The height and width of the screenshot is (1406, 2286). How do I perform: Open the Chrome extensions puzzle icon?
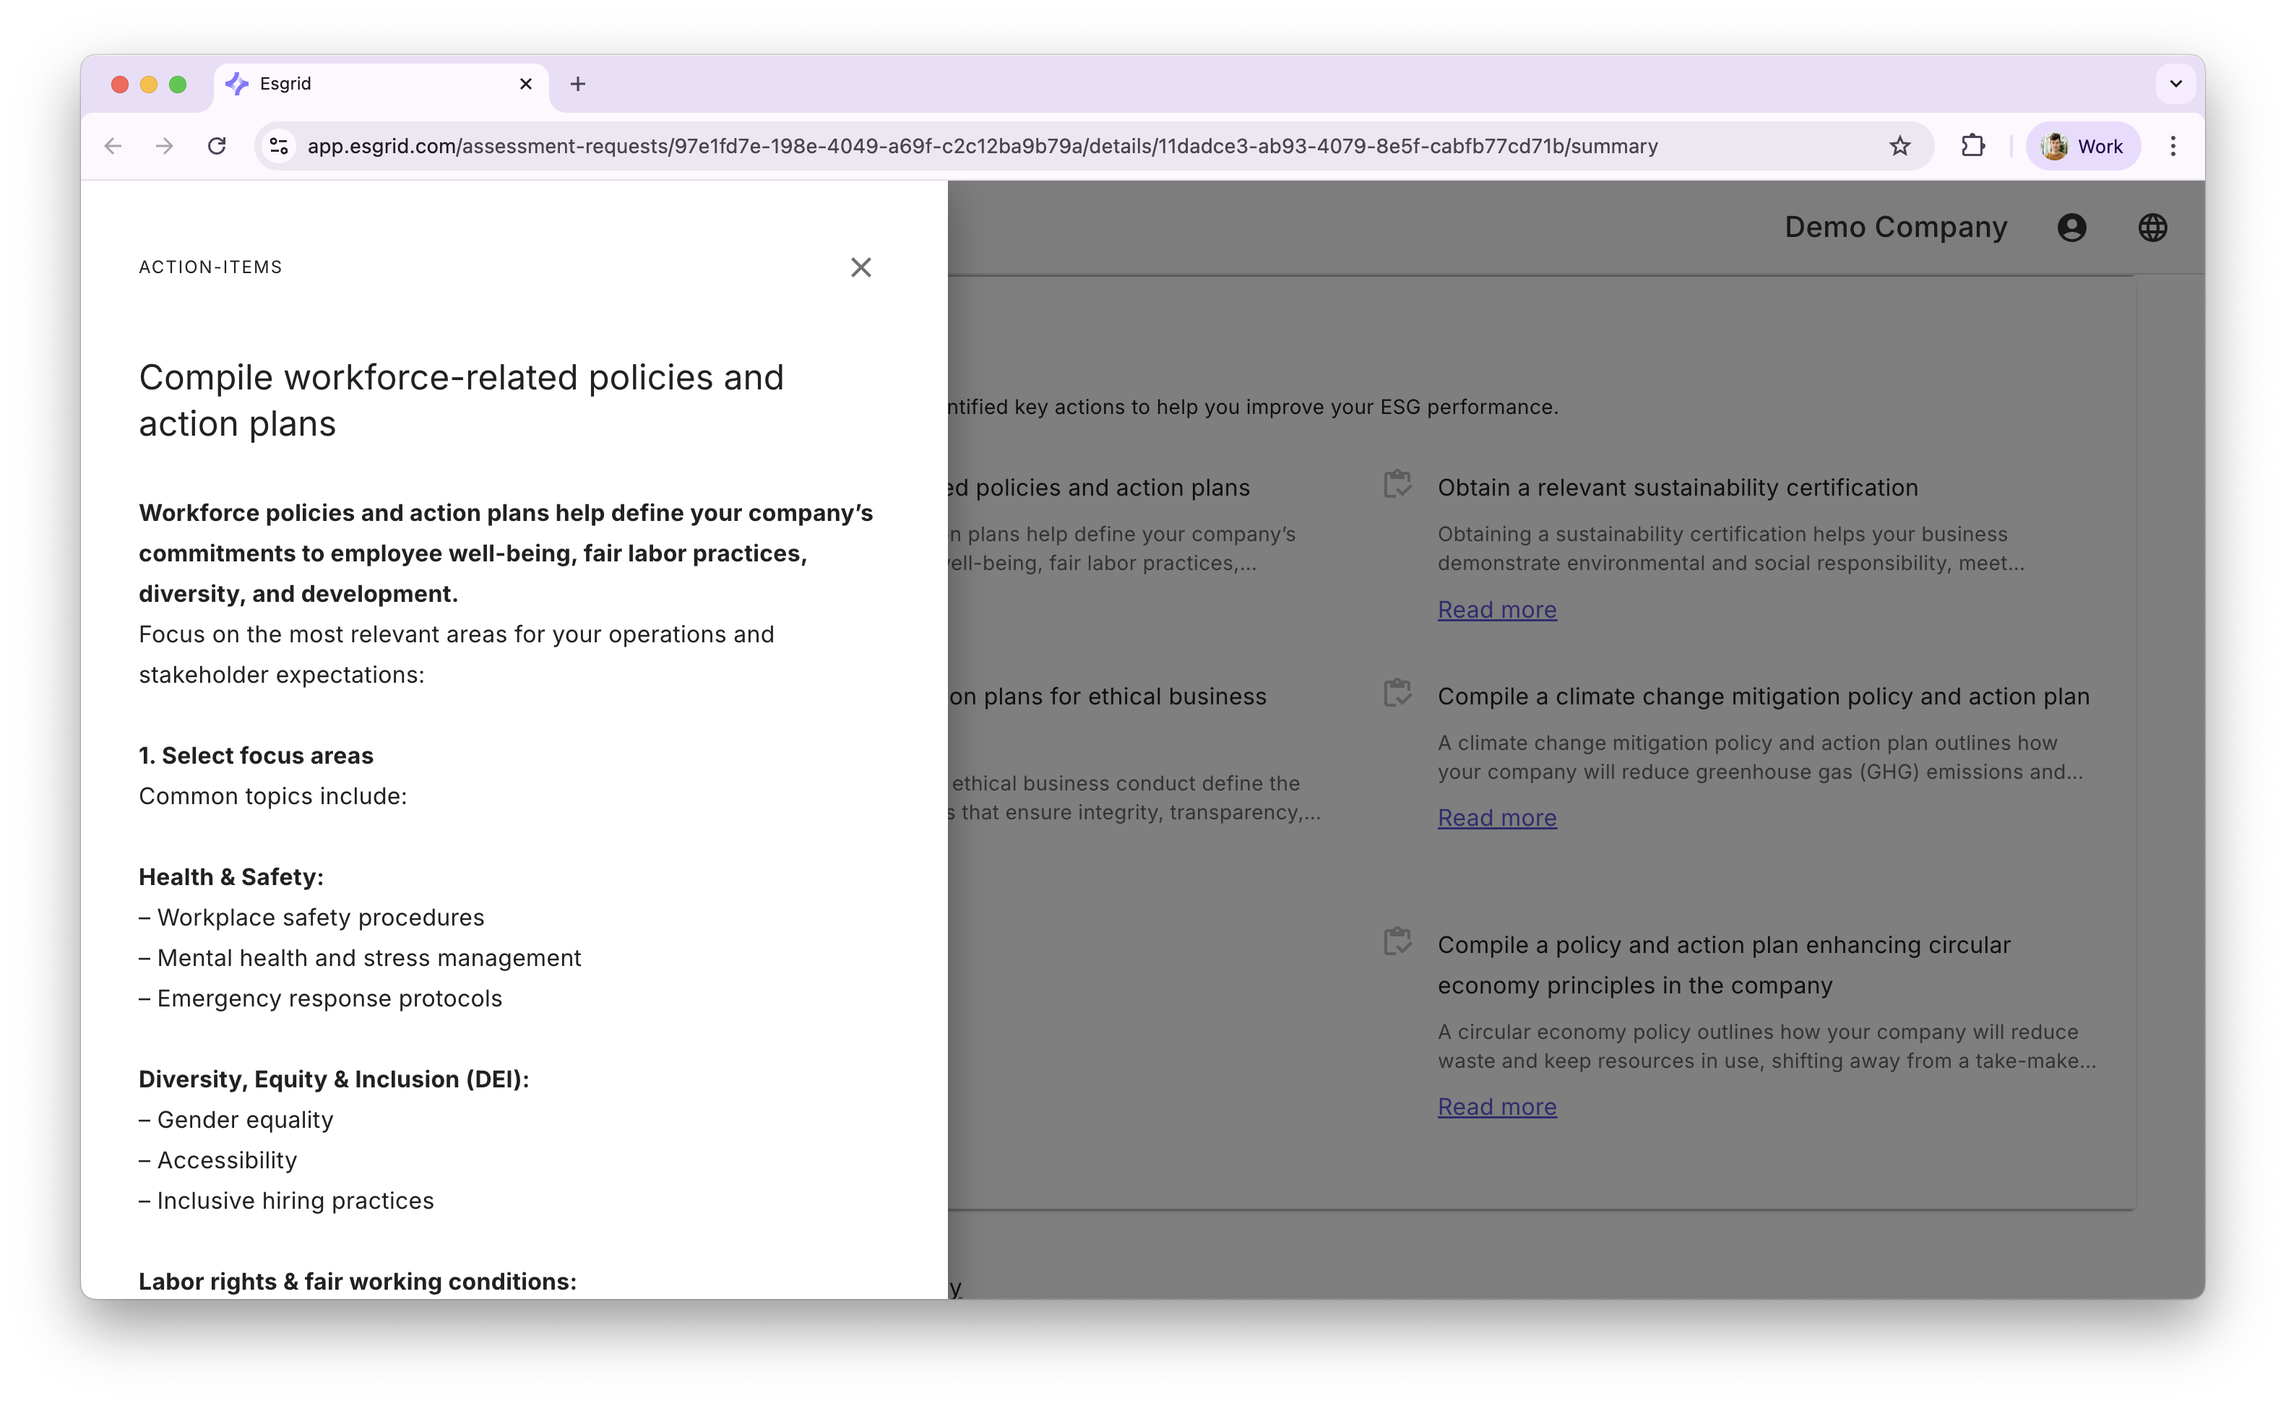point(1974,146)
